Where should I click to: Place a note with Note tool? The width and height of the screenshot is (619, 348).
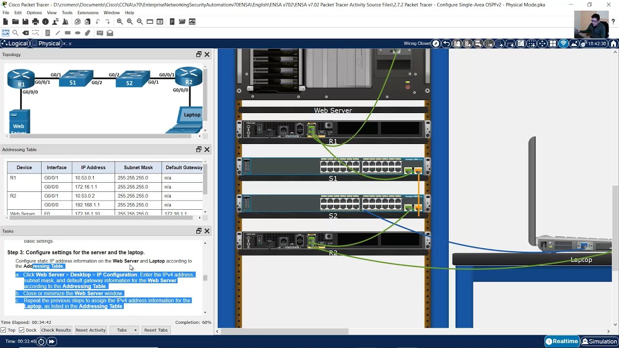coord(47,33)
